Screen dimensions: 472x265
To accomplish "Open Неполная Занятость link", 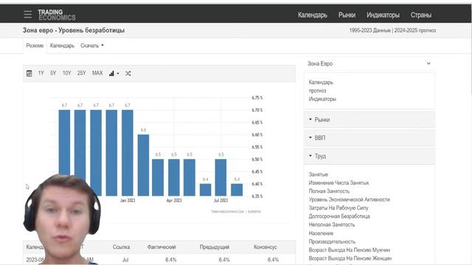I will [332, 225].
